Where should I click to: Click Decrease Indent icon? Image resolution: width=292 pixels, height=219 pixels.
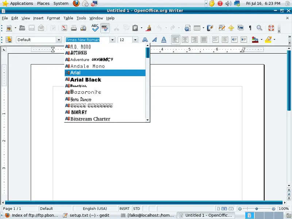[x=234, y=39]
